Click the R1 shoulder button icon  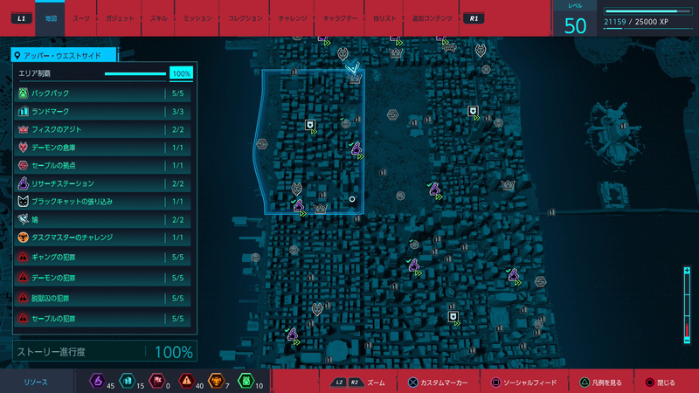[474, 18]
